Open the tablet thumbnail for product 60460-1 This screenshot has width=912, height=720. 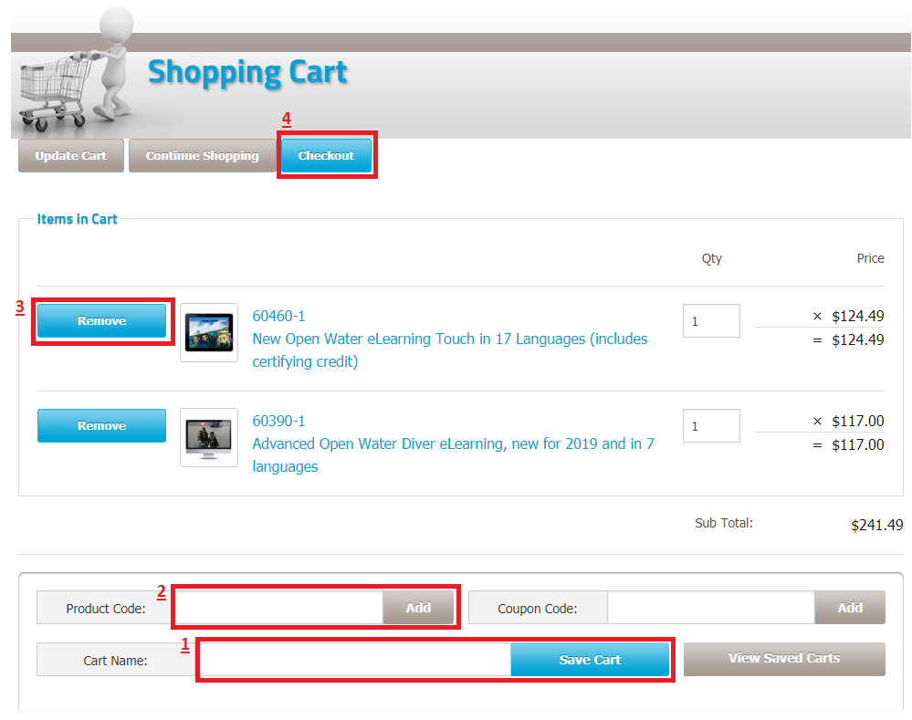point(209,332)
